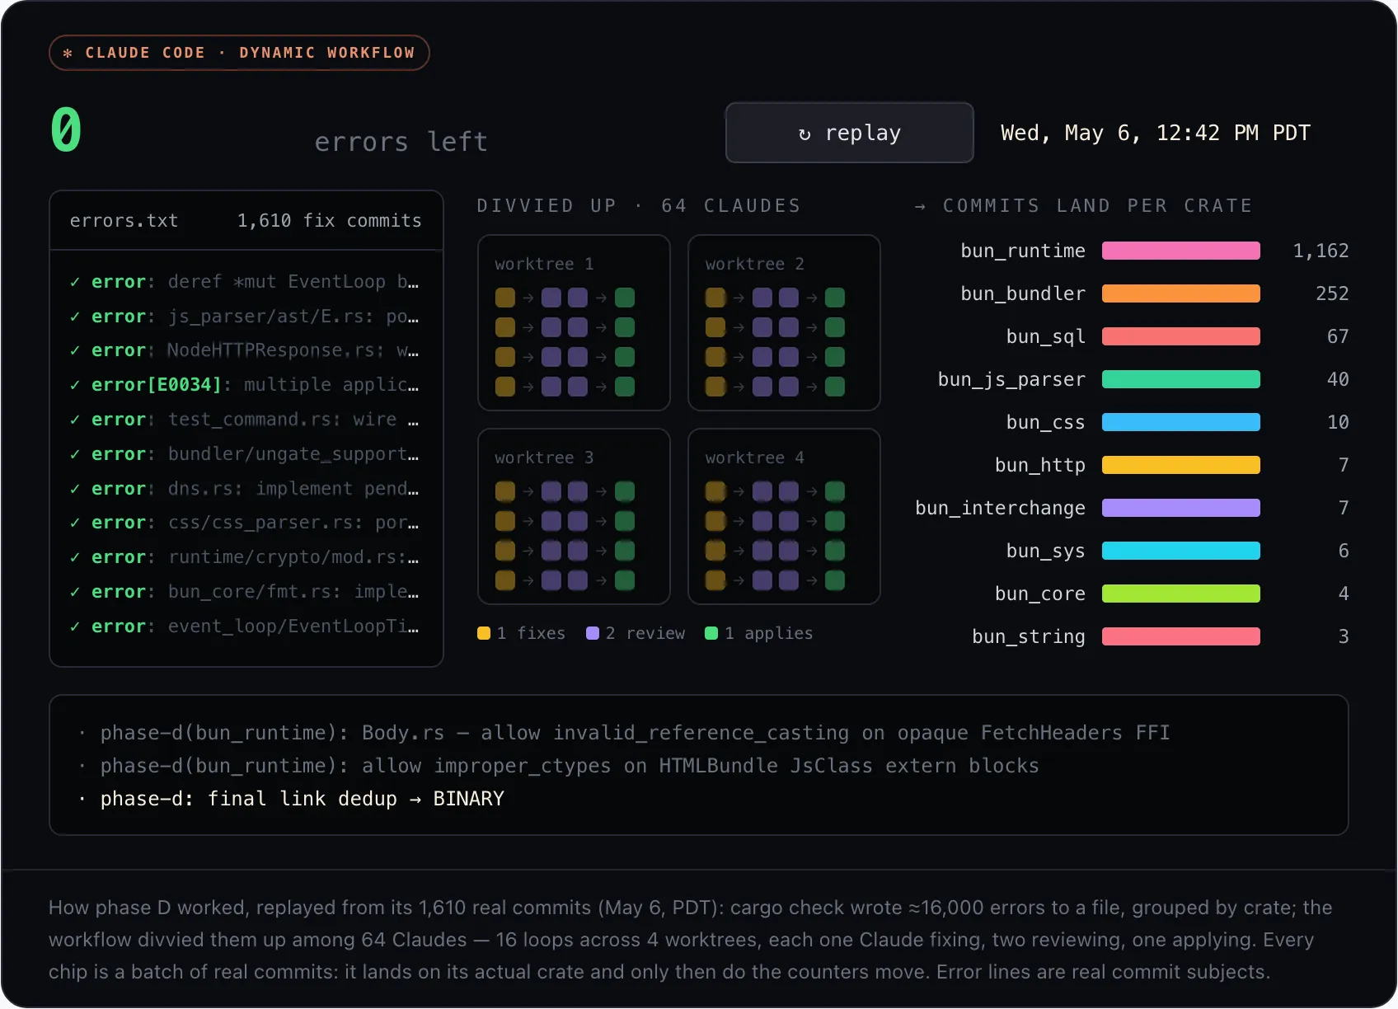The image size is (1398, 1009).
Task: Click the replay button
Action: coord(849,133)
